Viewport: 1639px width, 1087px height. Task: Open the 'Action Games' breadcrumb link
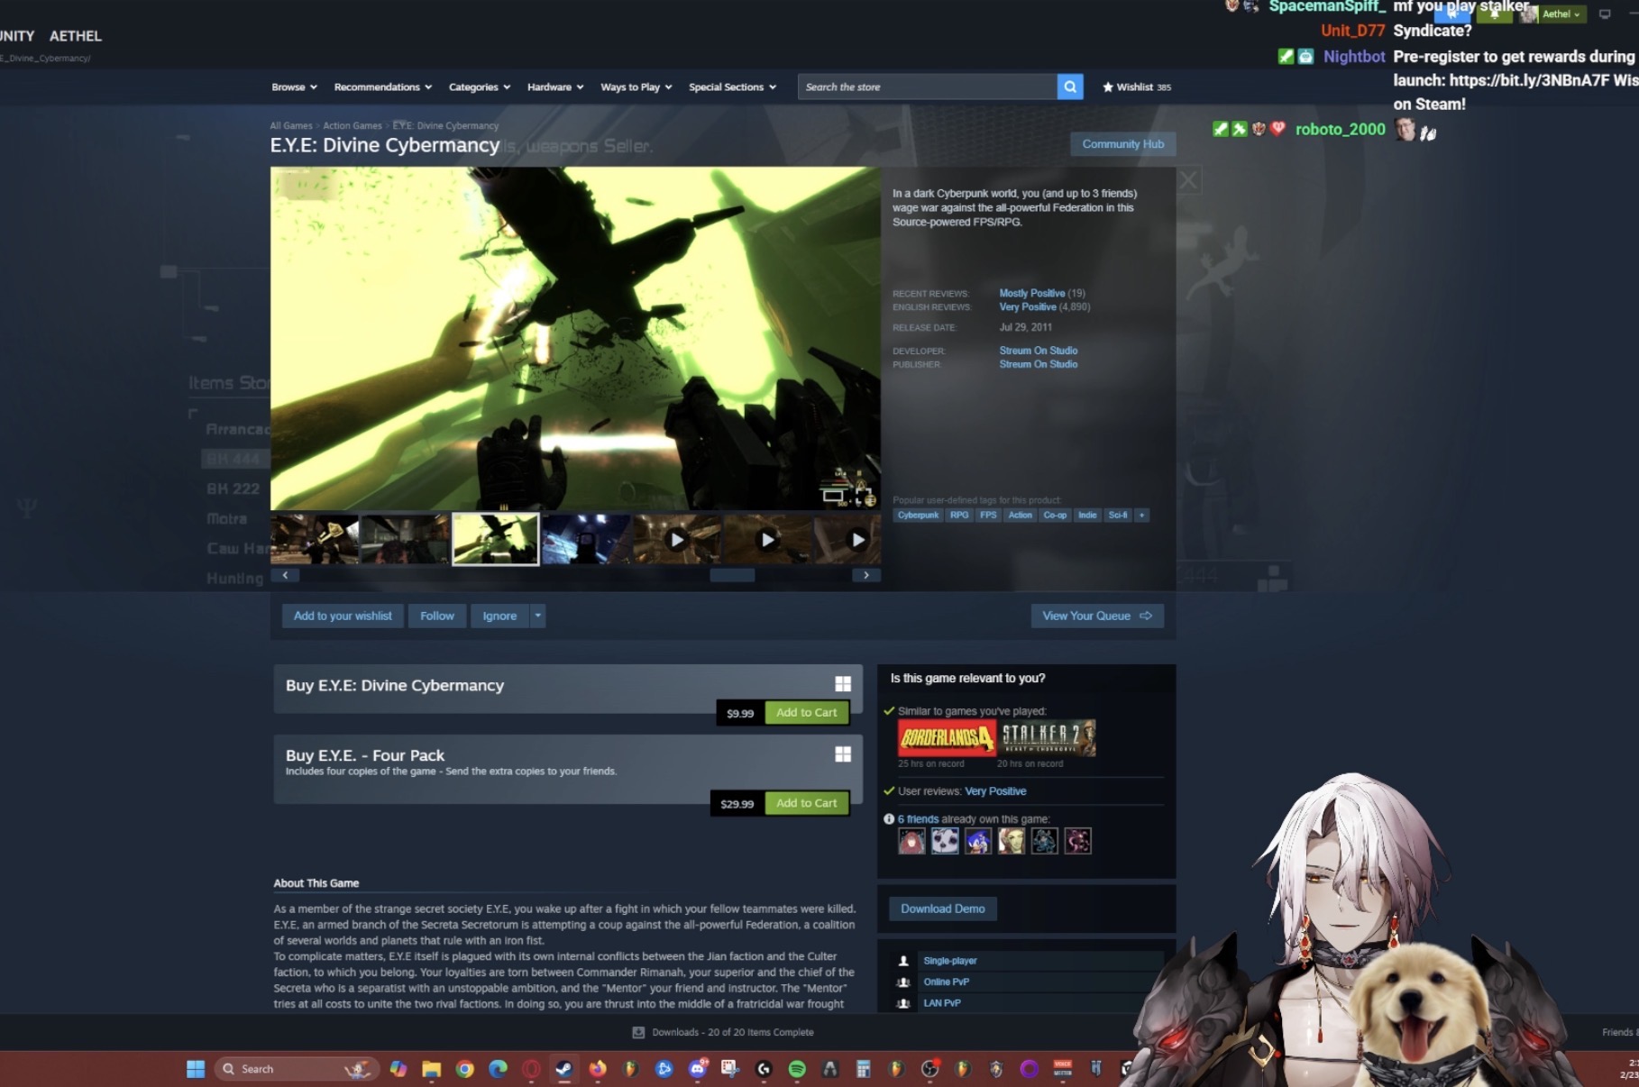(353, 125)
